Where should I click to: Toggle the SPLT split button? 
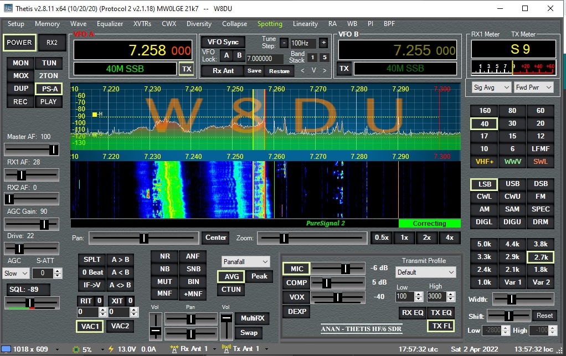click(x=92, y=260)
